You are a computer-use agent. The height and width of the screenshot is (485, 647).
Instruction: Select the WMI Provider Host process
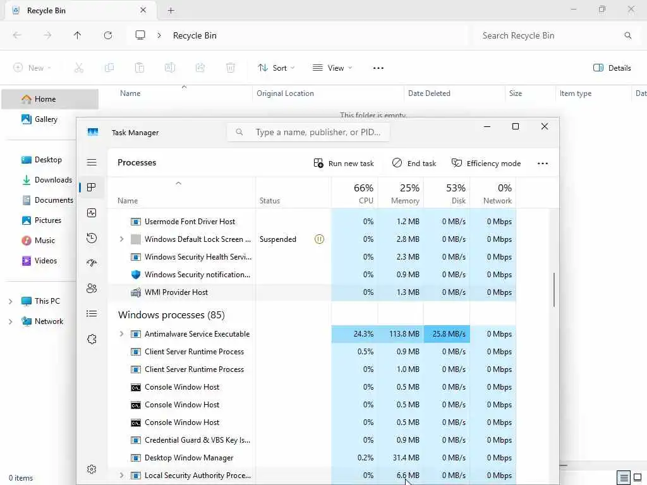312,292
